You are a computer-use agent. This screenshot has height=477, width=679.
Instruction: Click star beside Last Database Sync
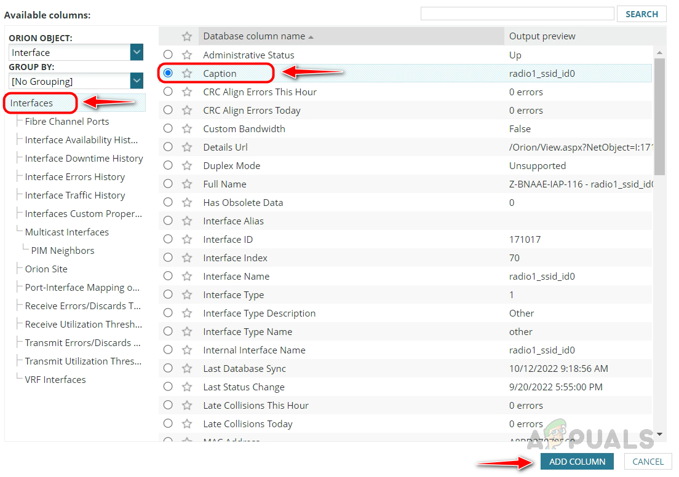click(x=186, y=368)
